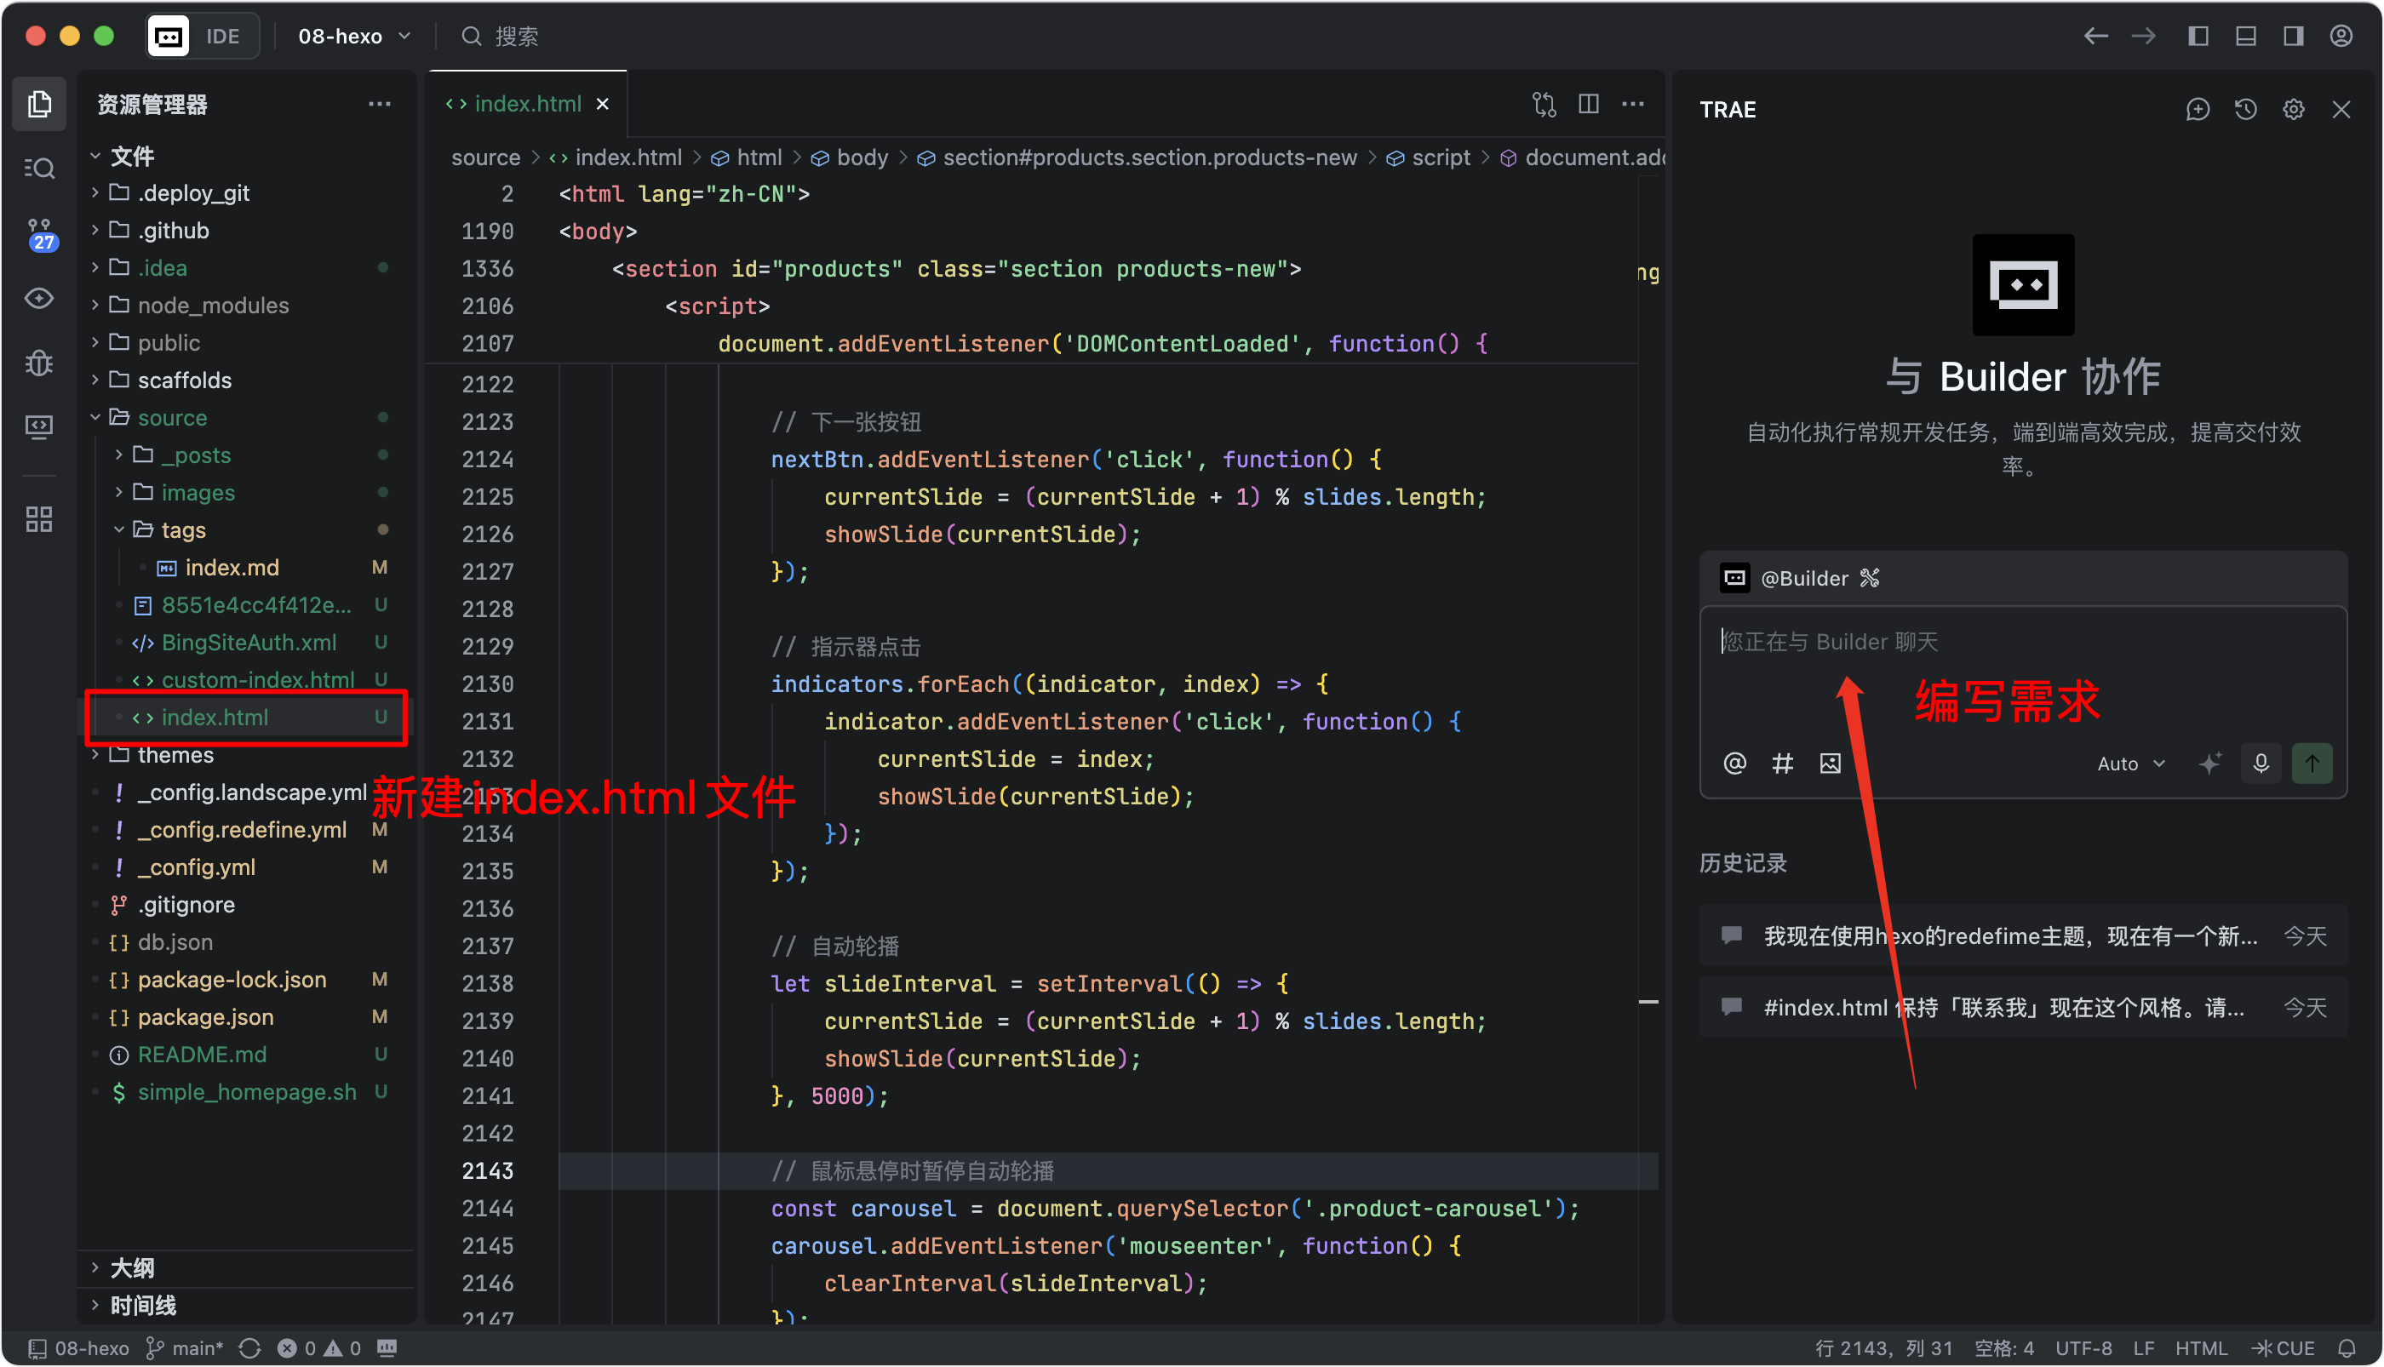Toggle the left primary sidebar layout button
This screenshot has width=2384, height=1367.
(2198, 36)
